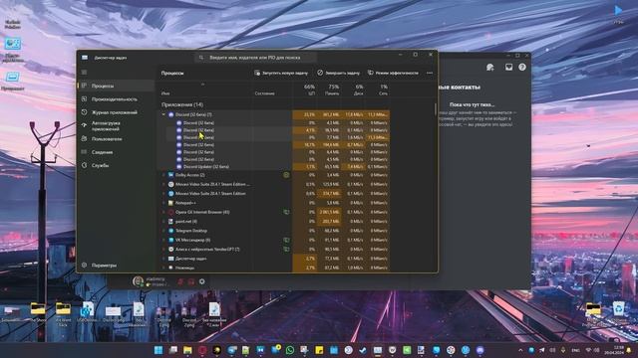
Task: Click the Telegram Desktop icon in the process list
Action: [171, 231]
